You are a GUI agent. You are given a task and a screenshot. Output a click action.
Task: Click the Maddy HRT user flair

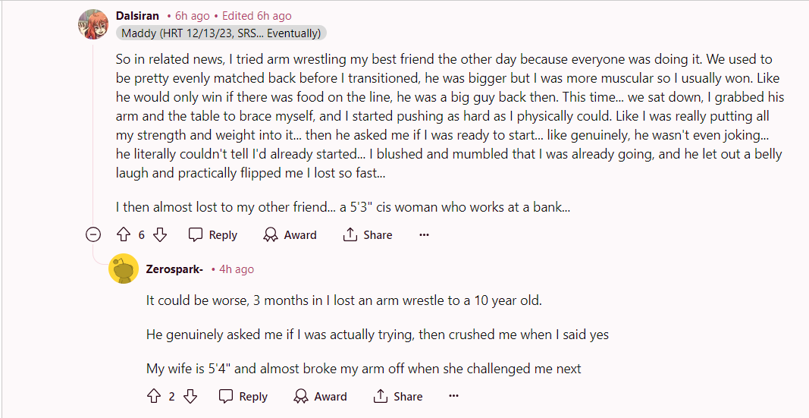click(x=221, y=33)
